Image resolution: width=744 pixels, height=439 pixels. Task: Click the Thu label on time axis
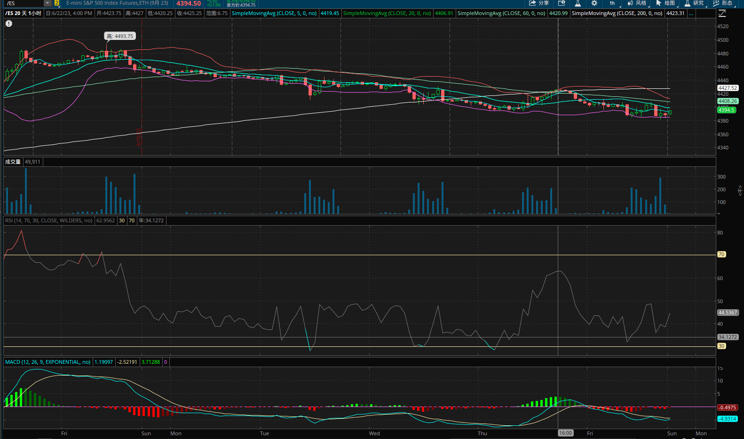pos(483,433)
